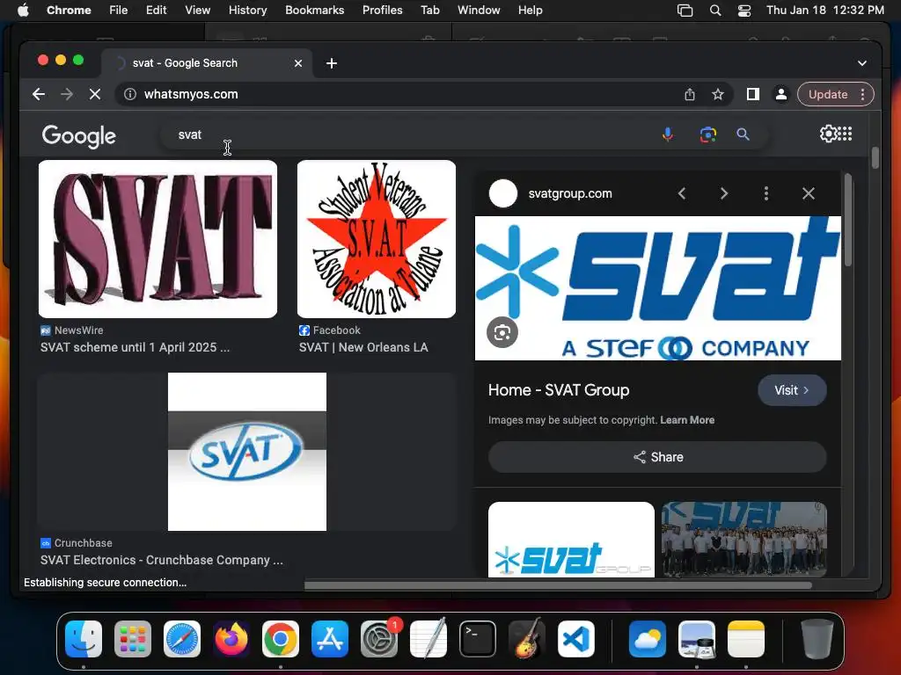Image resolution: width=901 pixels, height=675 pixels.
Task: Launch Terminal from the Dock
Action: [x=478, y=639]
